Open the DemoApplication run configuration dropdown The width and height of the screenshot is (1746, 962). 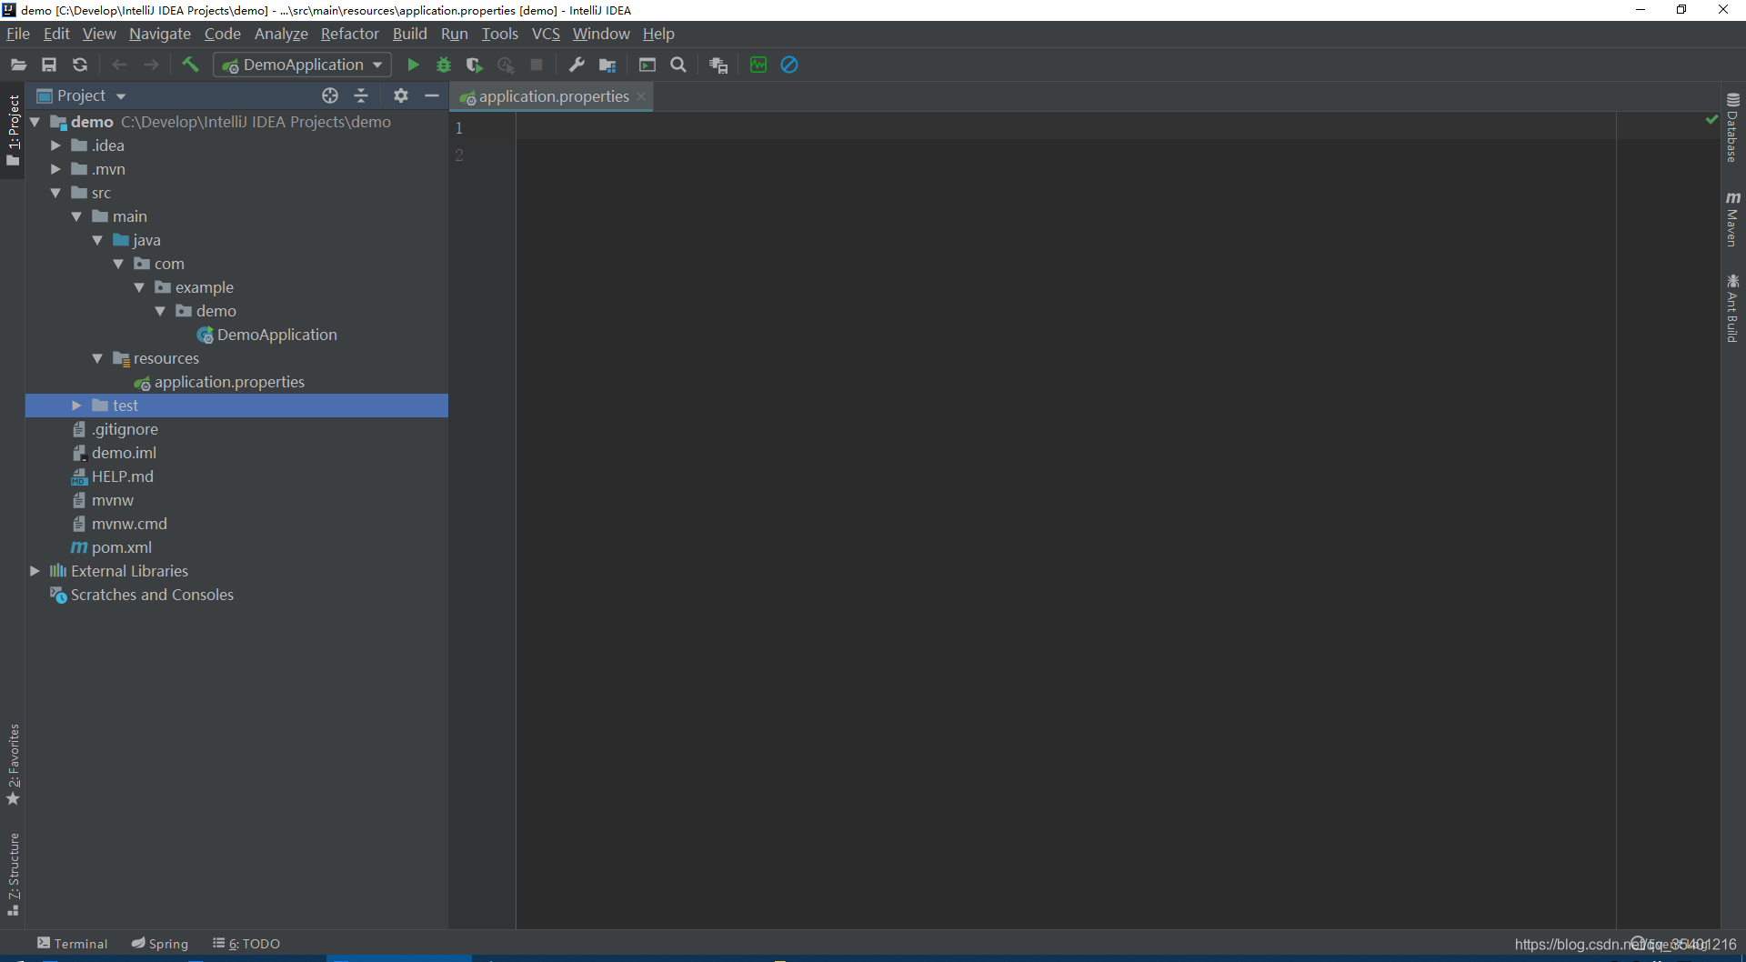(303, 65)
